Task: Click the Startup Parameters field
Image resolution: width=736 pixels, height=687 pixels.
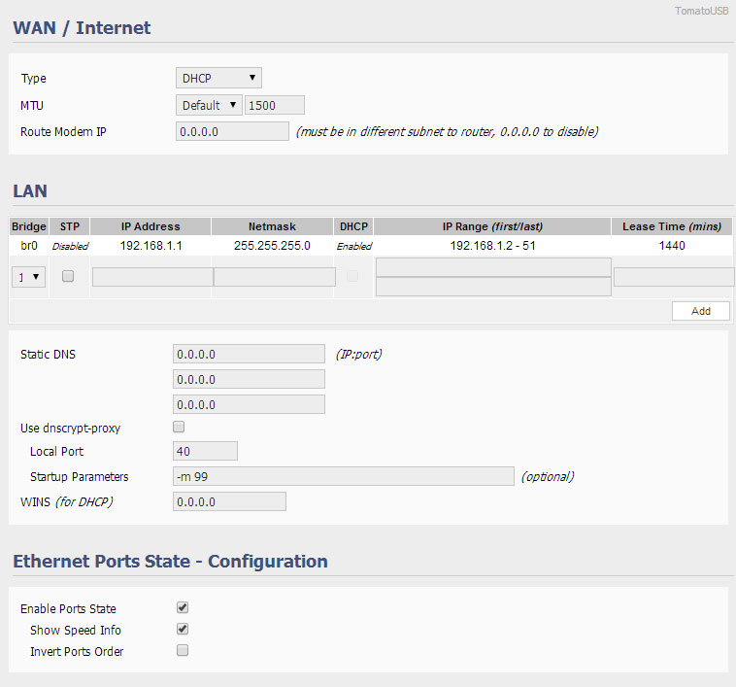Action: [344, 477]
